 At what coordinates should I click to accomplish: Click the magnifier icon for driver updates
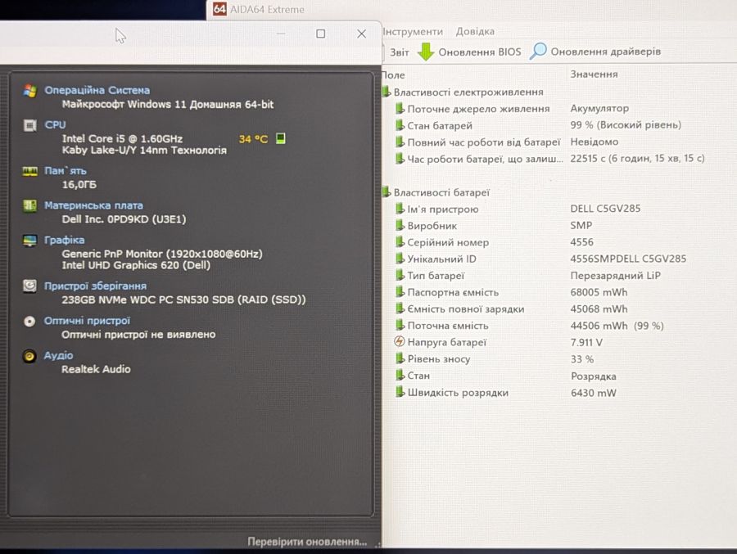click(x=538, y=52)
